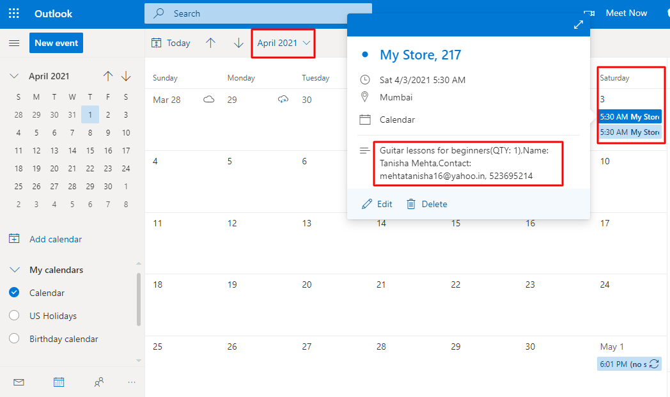The height and width of the screenshot is (397, 670).
Task: Open the People icon in bottom bar
Action: [x=98, y=382]
